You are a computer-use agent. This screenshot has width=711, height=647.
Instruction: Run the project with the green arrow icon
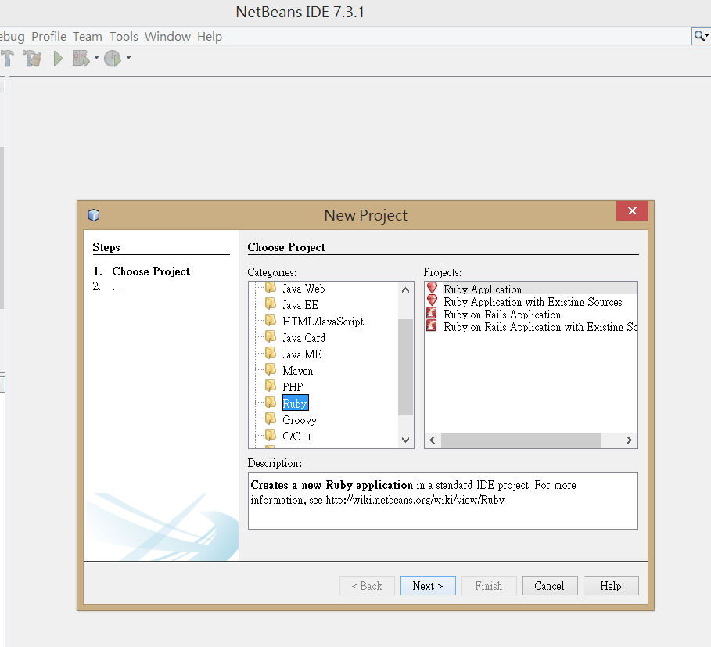(57, 58)
